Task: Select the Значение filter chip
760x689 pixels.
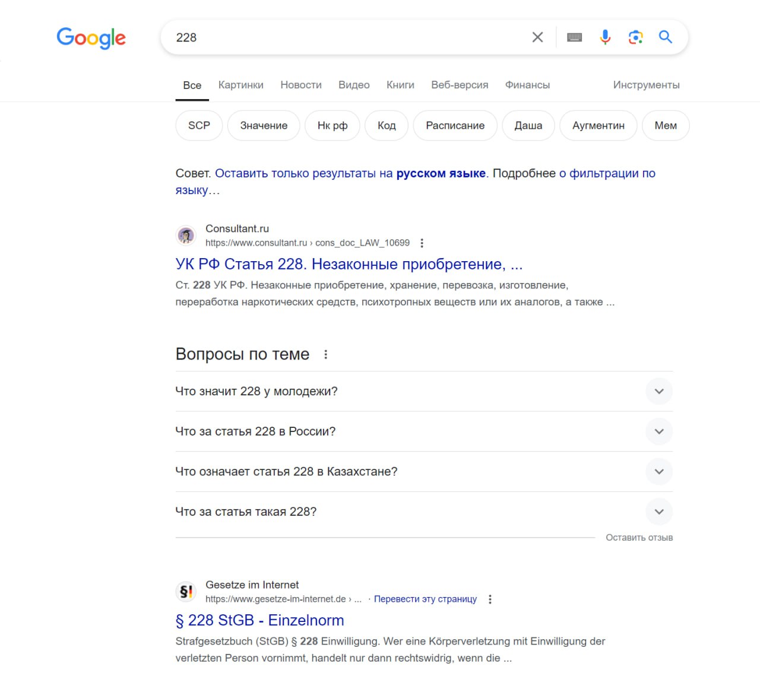Action: pyautogui.click(x=264, y=126)
